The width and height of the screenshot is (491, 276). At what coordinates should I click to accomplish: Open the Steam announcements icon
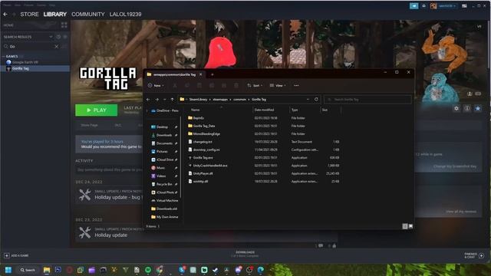(x=414, y=5)
